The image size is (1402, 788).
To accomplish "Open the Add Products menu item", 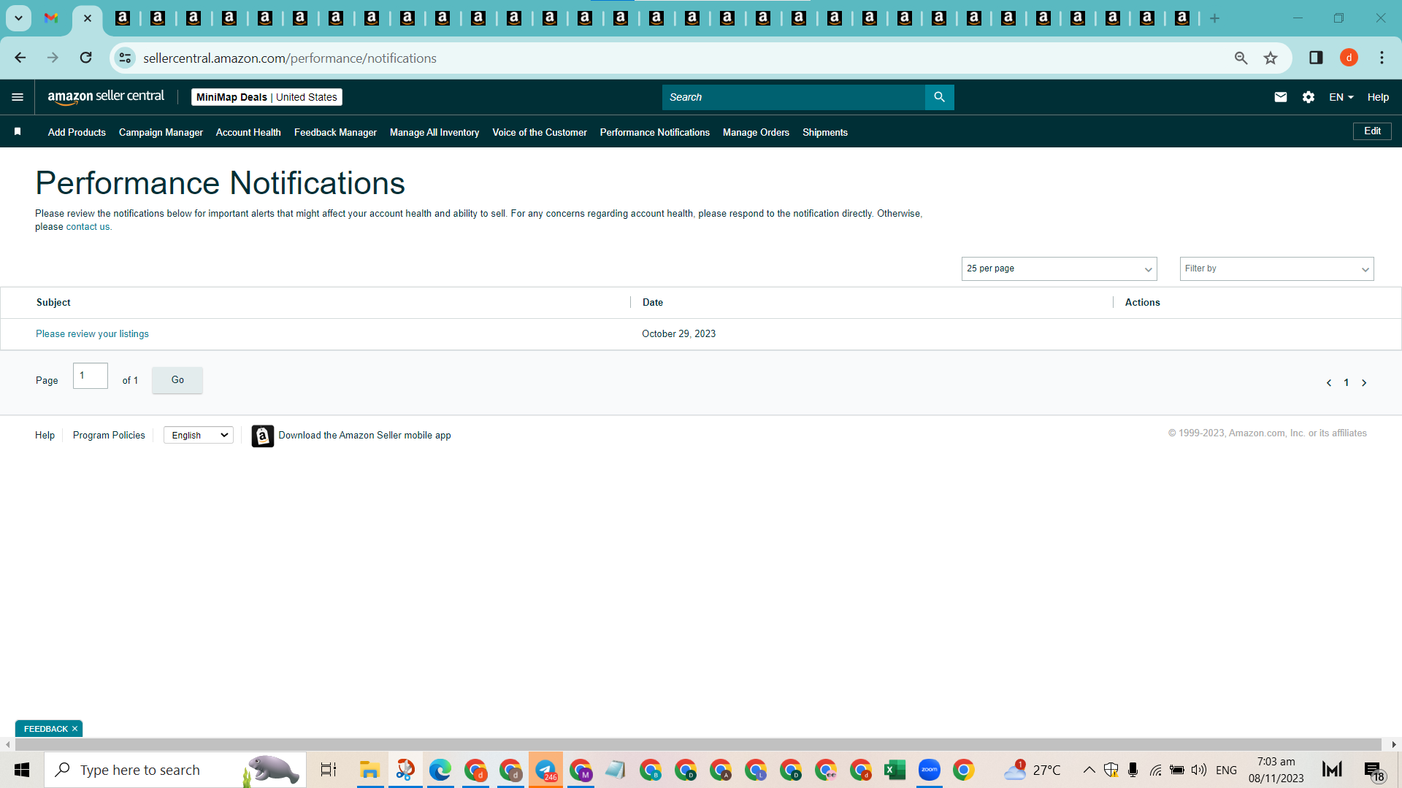I will pos(77,132).
